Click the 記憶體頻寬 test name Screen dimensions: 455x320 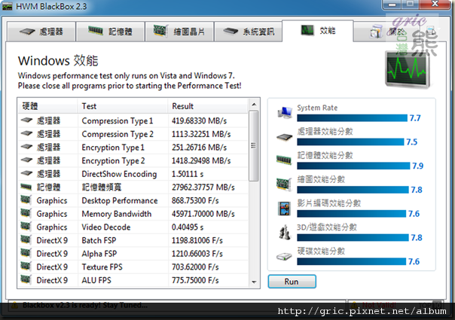coord(102,187)
